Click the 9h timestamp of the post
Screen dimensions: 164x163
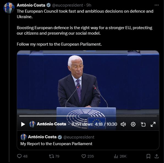89,5
